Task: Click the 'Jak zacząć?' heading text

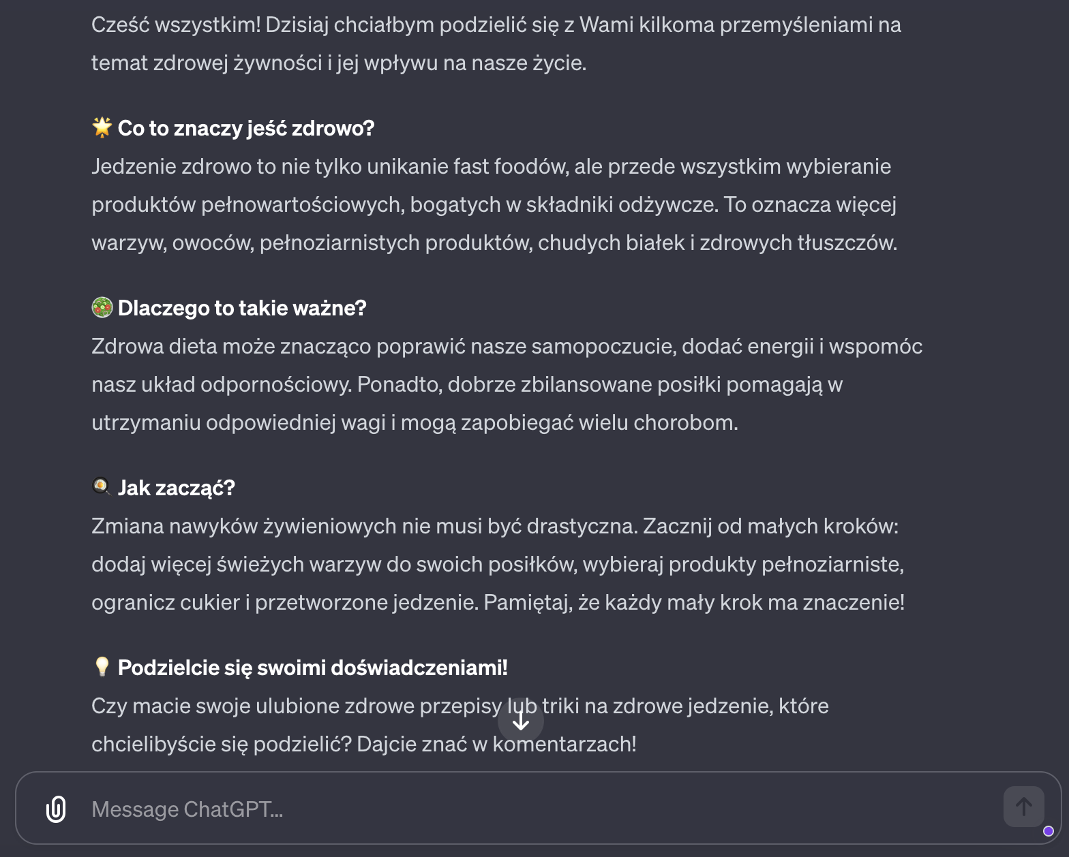Action: point(176,488)
